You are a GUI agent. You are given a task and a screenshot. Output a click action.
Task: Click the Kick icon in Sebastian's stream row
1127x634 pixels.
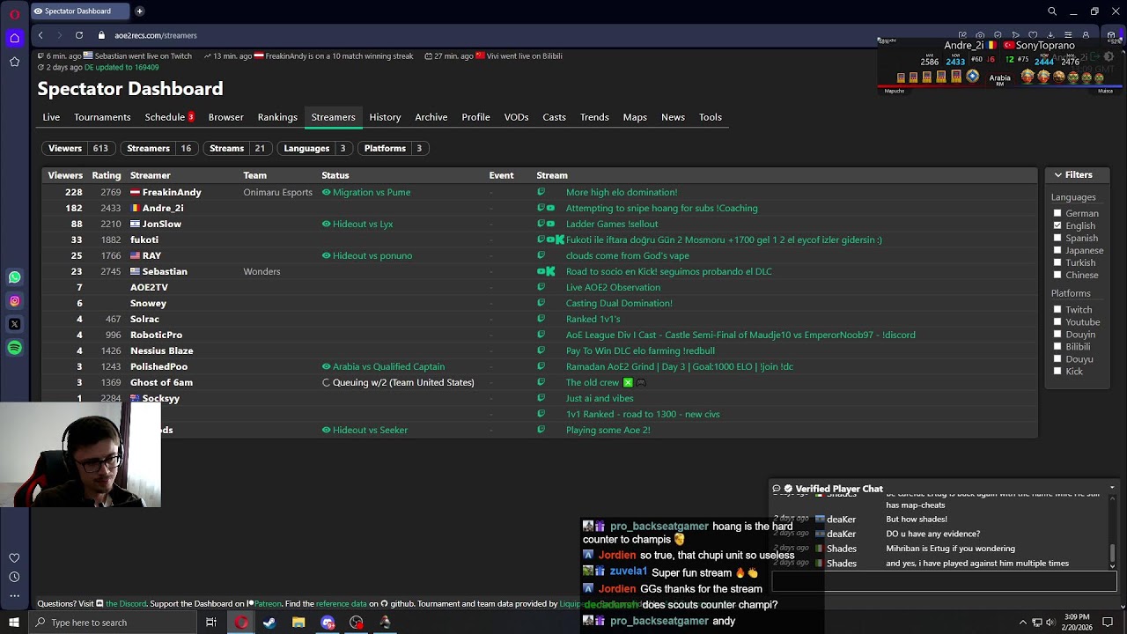(550, 271)
